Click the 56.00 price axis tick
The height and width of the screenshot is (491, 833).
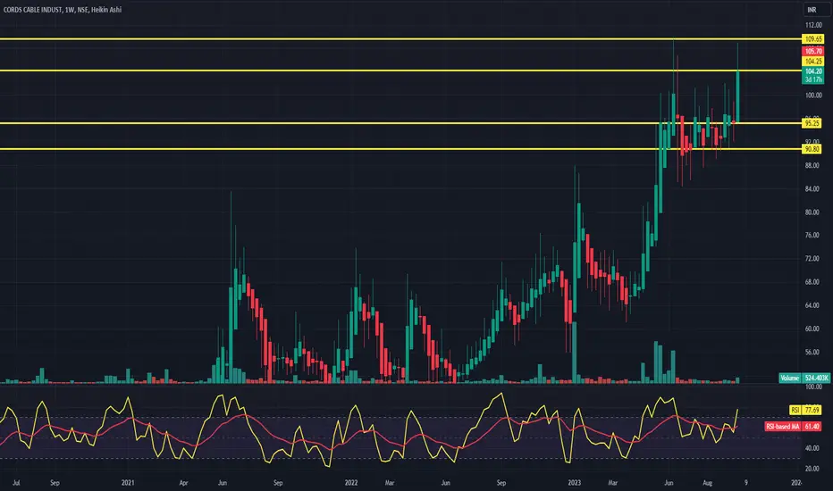[812, 352]
